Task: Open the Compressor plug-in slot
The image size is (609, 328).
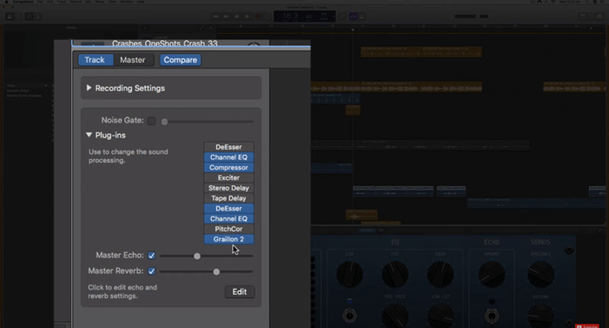Action: (228, 167)
